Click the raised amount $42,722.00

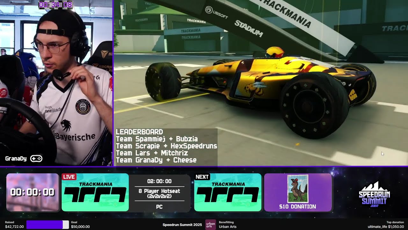click(x=14, y=226)
